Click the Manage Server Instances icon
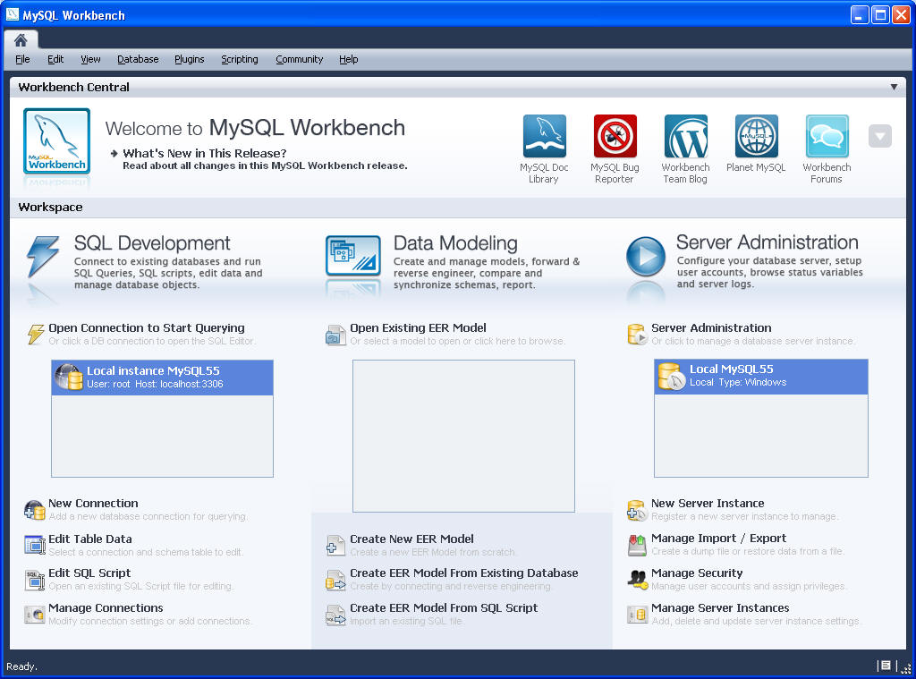The width and height of the screenshot is (916, 679). (637, 614)
